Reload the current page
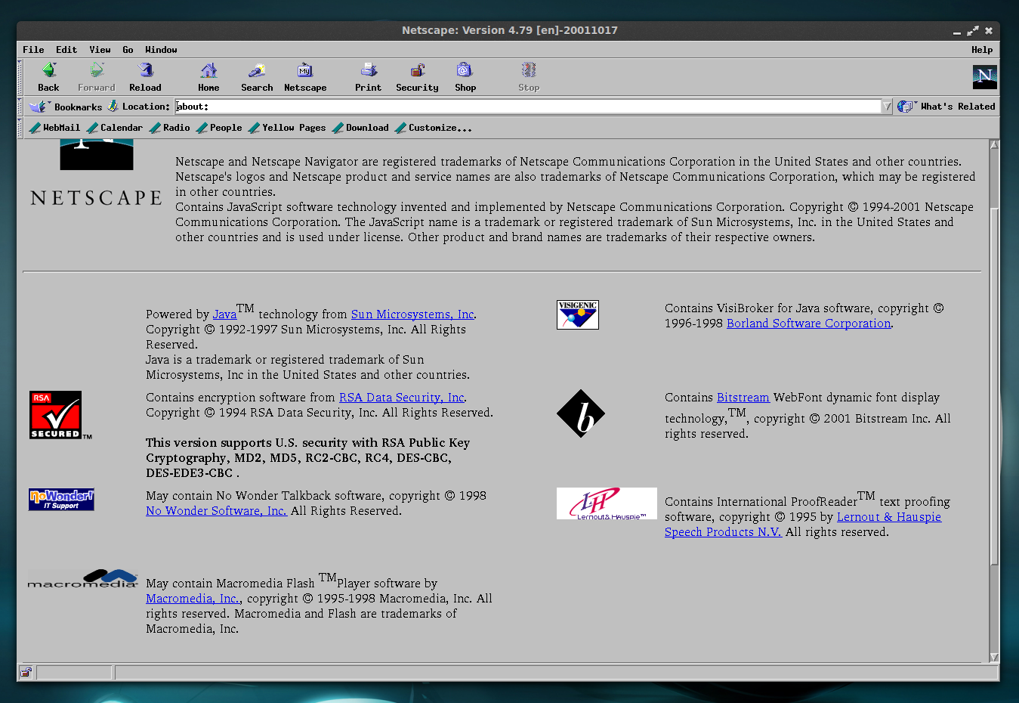The height and width of the screenshot is (703, 1019). pos(144,76)
